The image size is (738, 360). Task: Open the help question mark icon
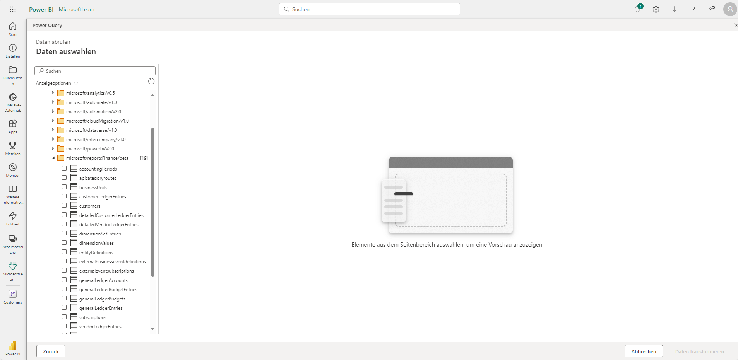(x=693, y=9)
